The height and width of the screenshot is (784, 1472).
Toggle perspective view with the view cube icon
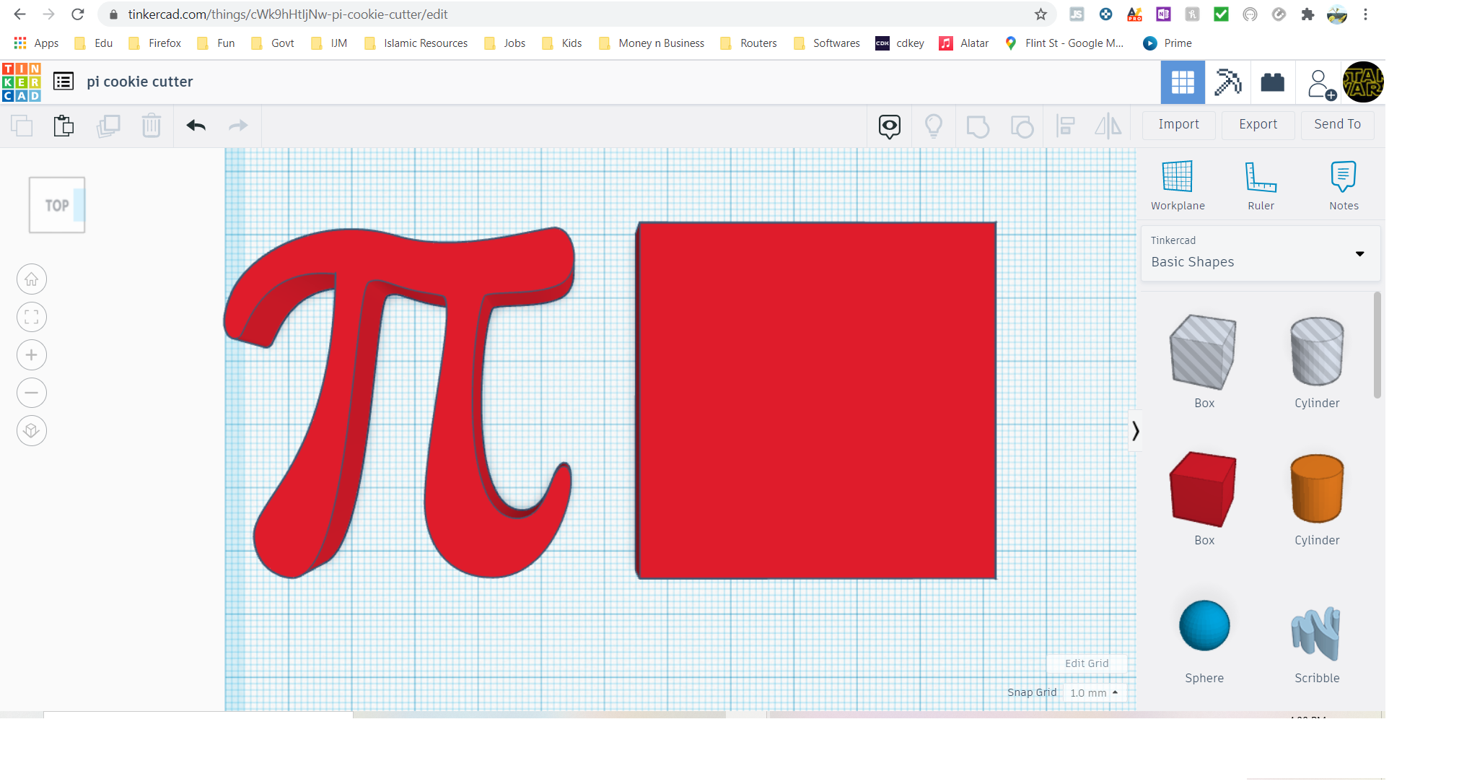[31, 430]
